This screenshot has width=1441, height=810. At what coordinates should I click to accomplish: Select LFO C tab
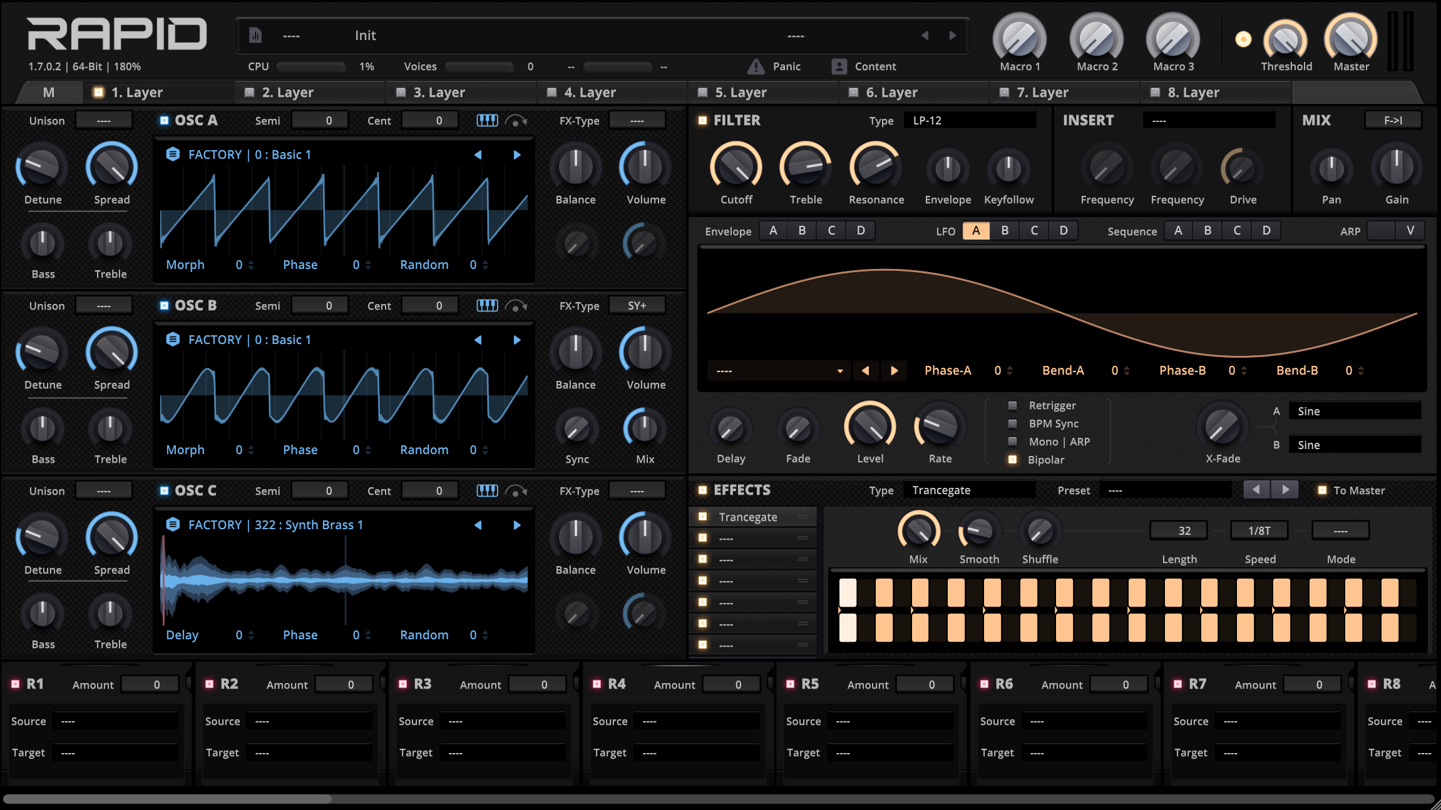[x=1034, y=230]
